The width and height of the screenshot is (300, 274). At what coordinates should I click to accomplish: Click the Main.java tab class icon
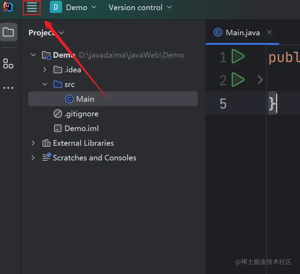(x=218, y=32)
